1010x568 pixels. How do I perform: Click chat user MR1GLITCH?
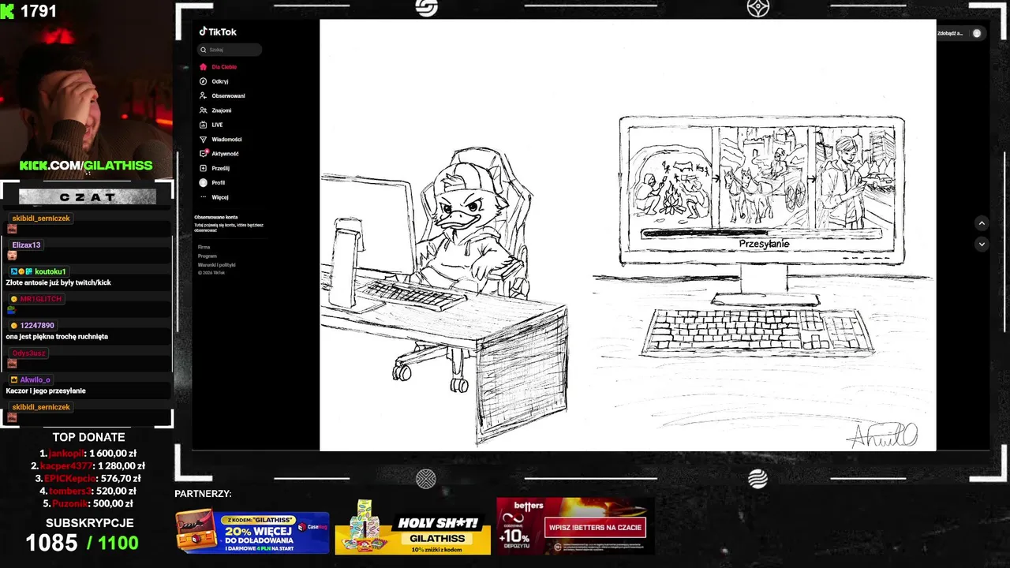click(x=40, y=299)
